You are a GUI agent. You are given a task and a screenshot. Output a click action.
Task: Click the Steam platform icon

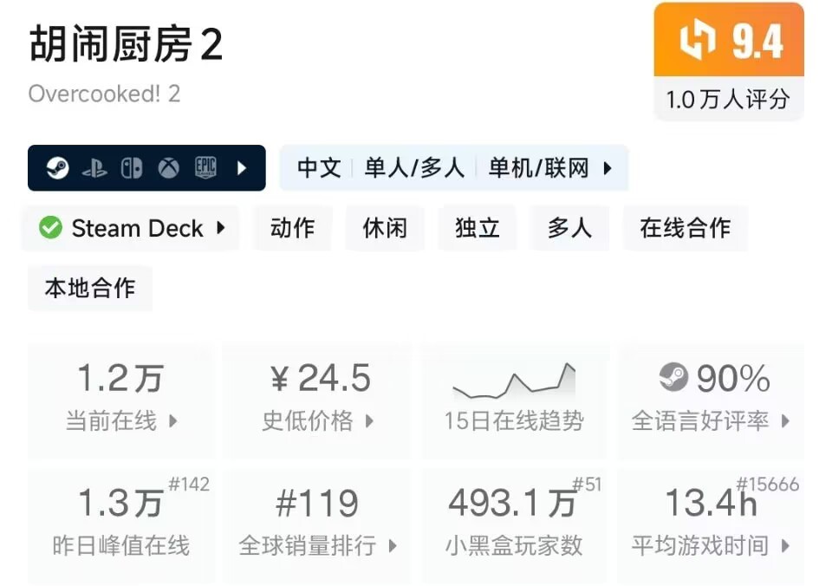tap(58, 168)
